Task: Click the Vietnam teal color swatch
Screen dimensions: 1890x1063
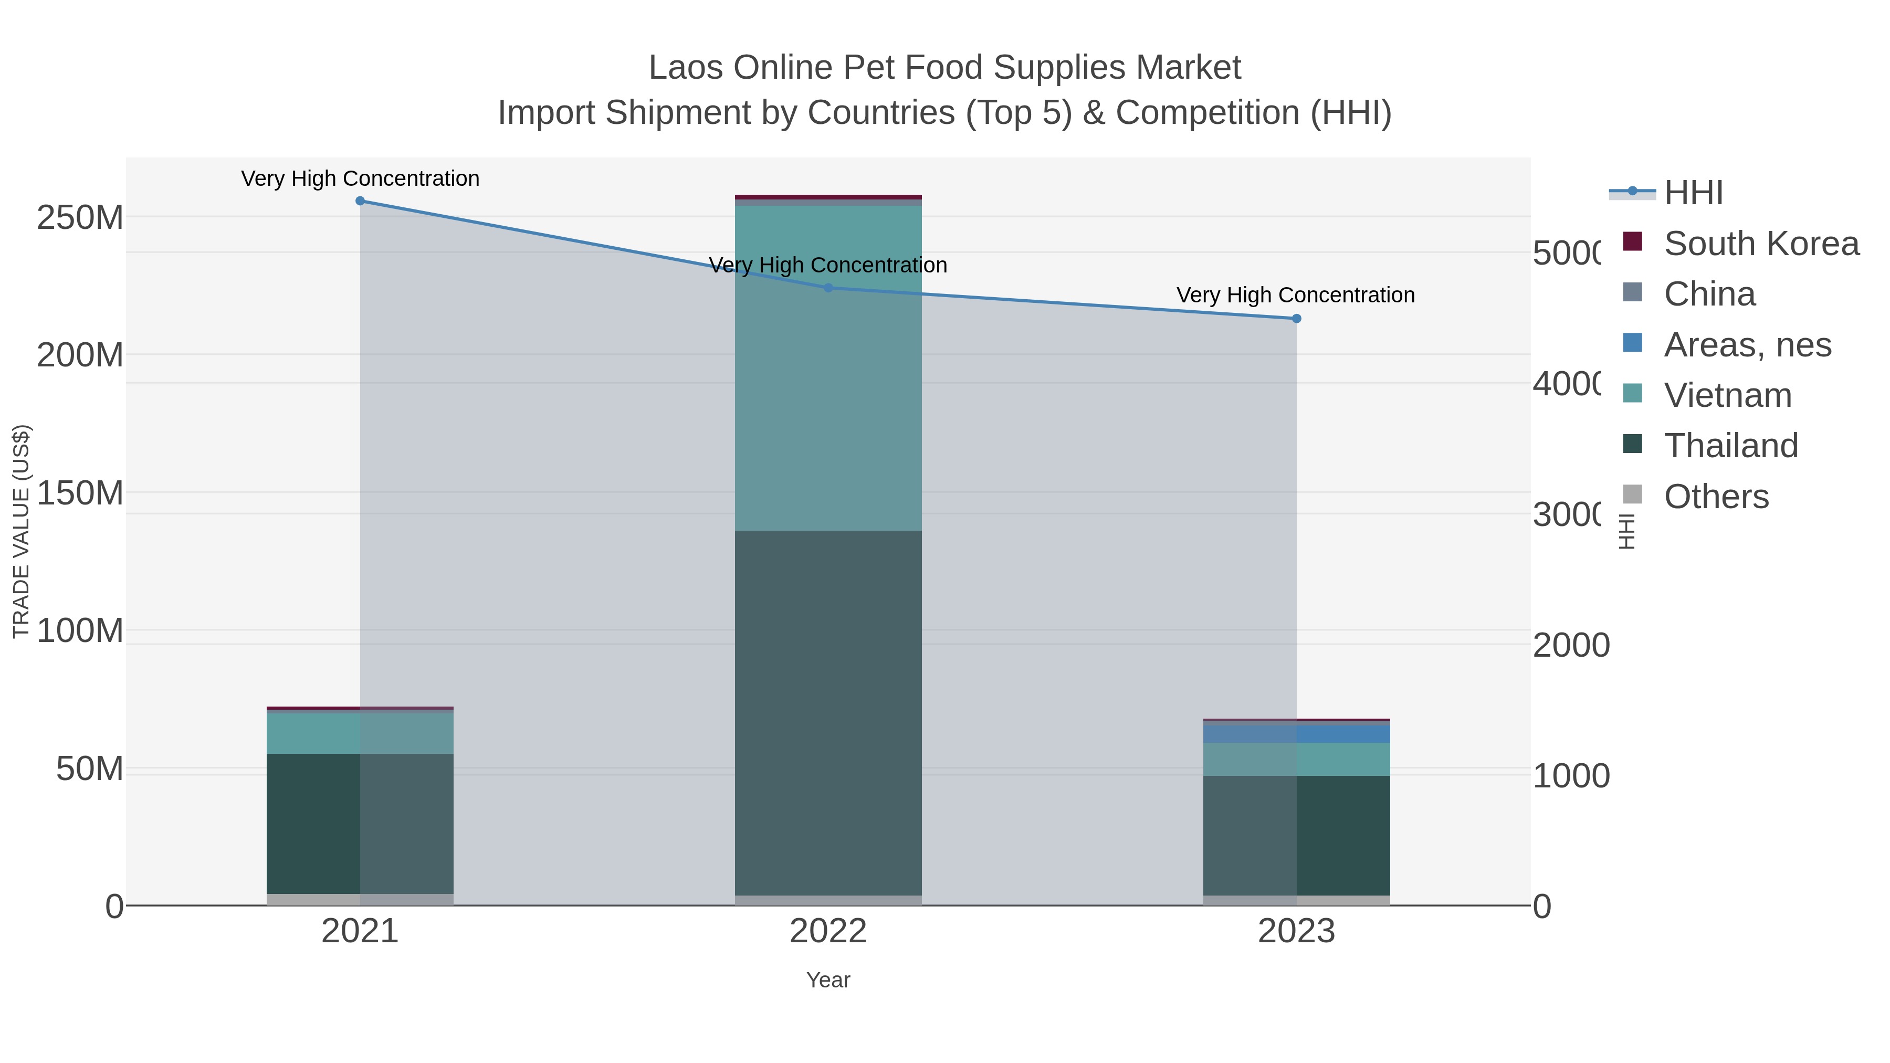Action: click(x=1632, y=393)
